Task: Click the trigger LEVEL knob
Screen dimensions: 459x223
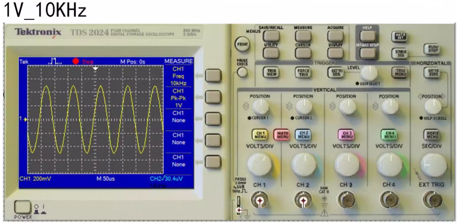Action: 369,73
